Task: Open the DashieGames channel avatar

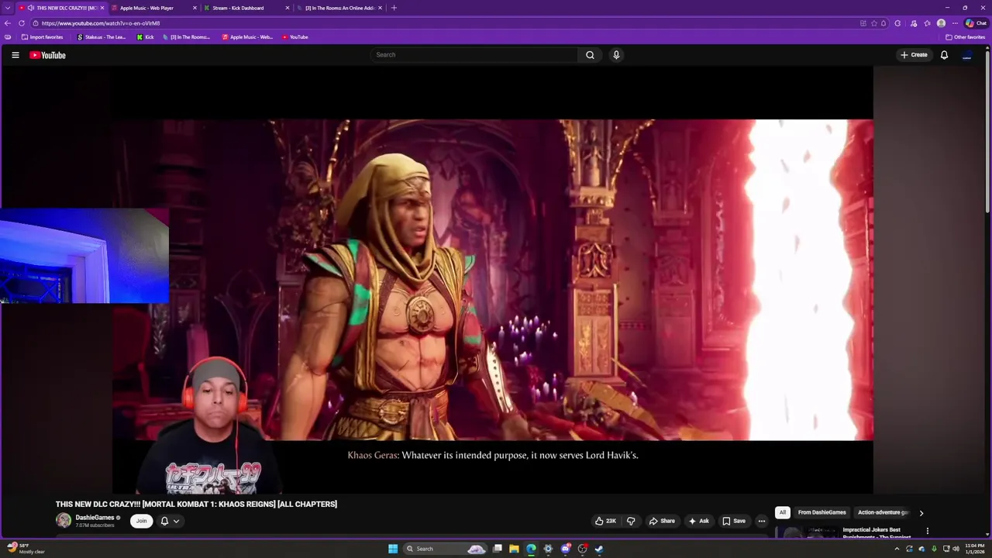Action: 64,521
